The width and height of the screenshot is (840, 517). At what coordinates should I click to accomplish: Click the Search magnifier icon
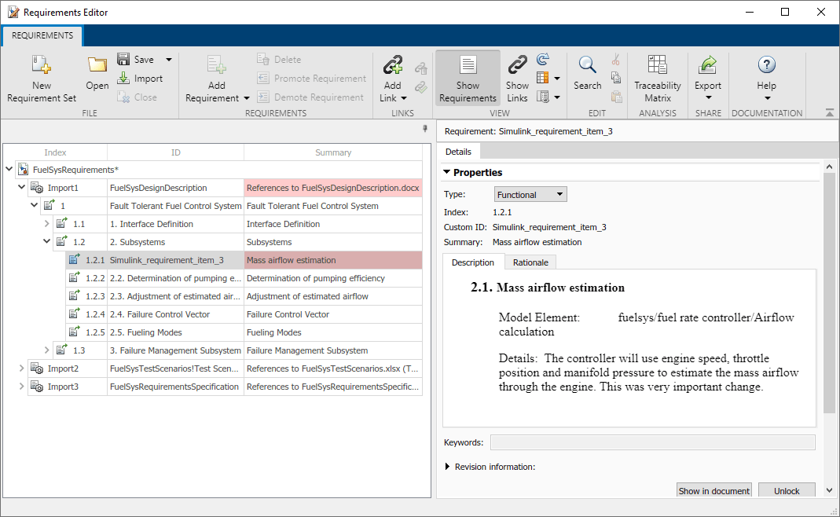[x=587, y=66]
